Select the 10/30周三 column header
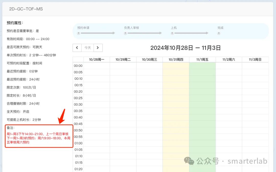This screenshot has width=276, height=172. (x=149, y=60)
